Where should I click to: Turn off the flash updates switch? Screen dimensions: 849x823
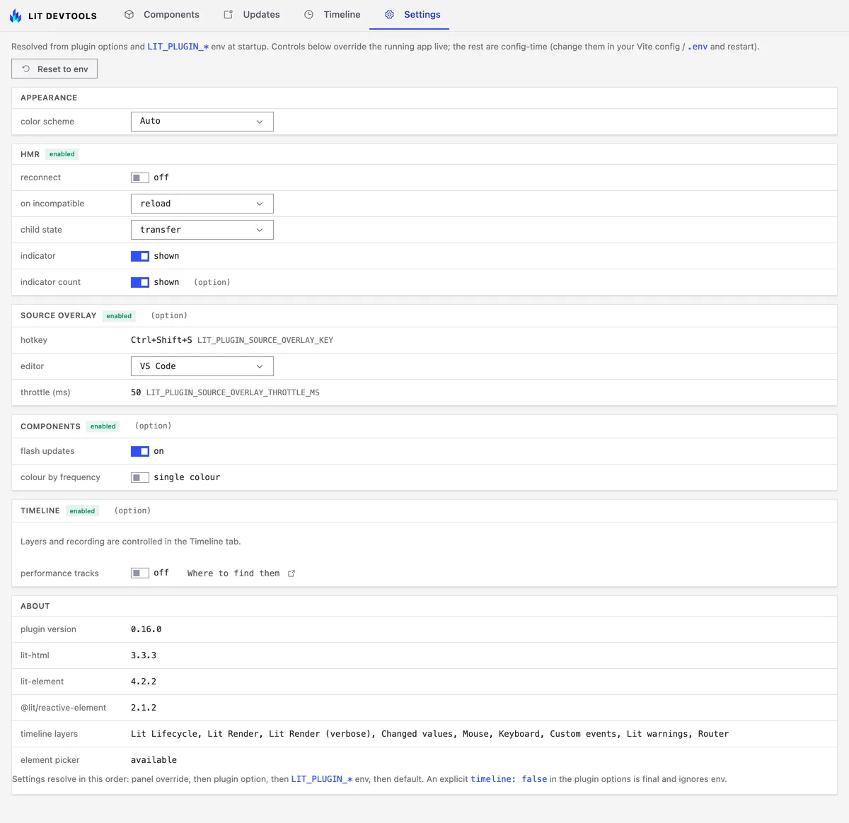[x=140, y=451]
